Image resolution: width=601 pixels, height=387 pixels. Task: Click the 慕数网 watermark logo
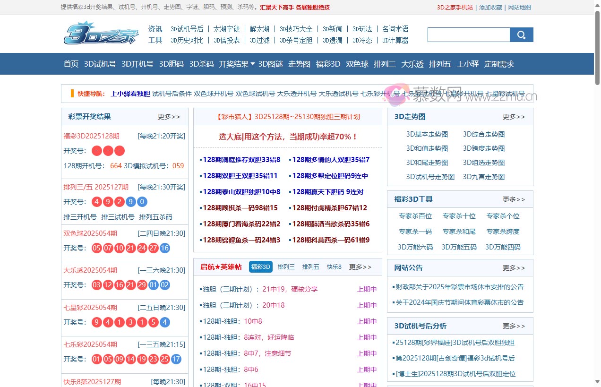point(398,95)
